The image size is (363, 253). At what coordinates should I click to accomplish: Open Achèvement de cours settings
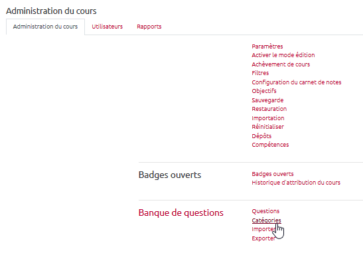[x=281, y=64]
